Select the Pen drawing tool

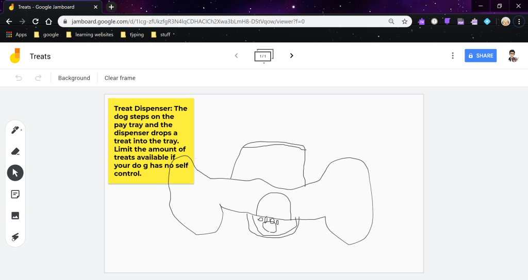coord(15,130)
